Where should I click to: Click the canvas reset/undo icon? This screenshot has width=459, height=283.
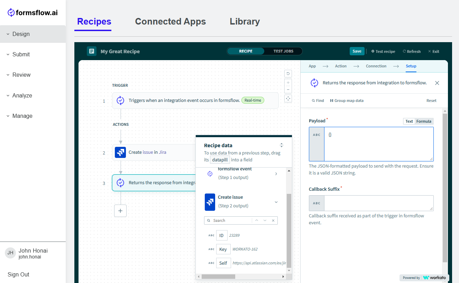(288, 74)
